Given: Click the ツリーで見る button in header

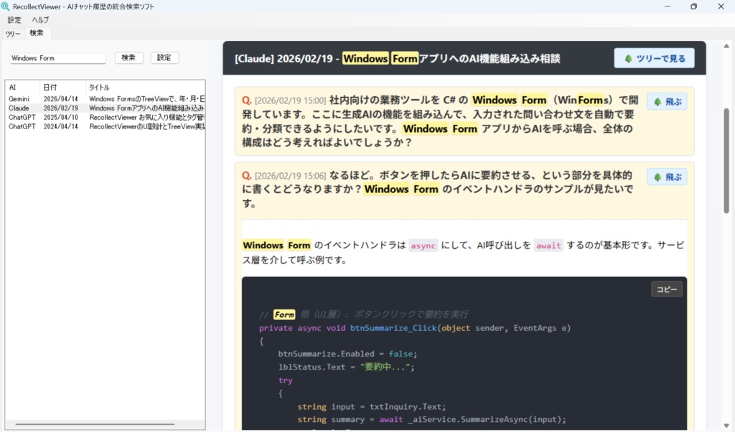Looking at the screenshot, I should coord(654,59).
